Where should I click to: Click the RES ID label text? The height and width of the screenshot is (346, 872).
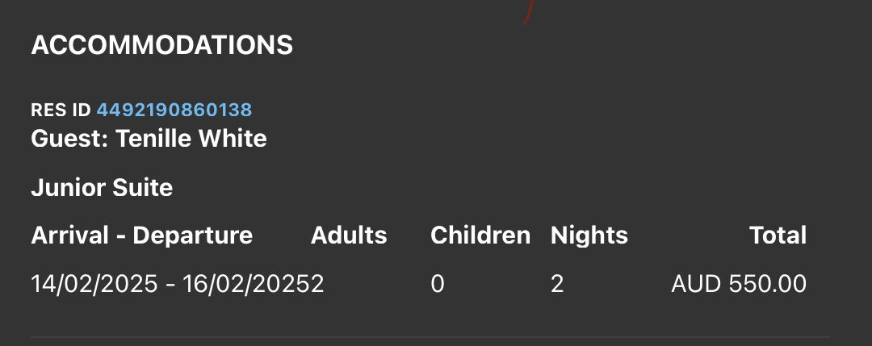[x=61, y=110]
